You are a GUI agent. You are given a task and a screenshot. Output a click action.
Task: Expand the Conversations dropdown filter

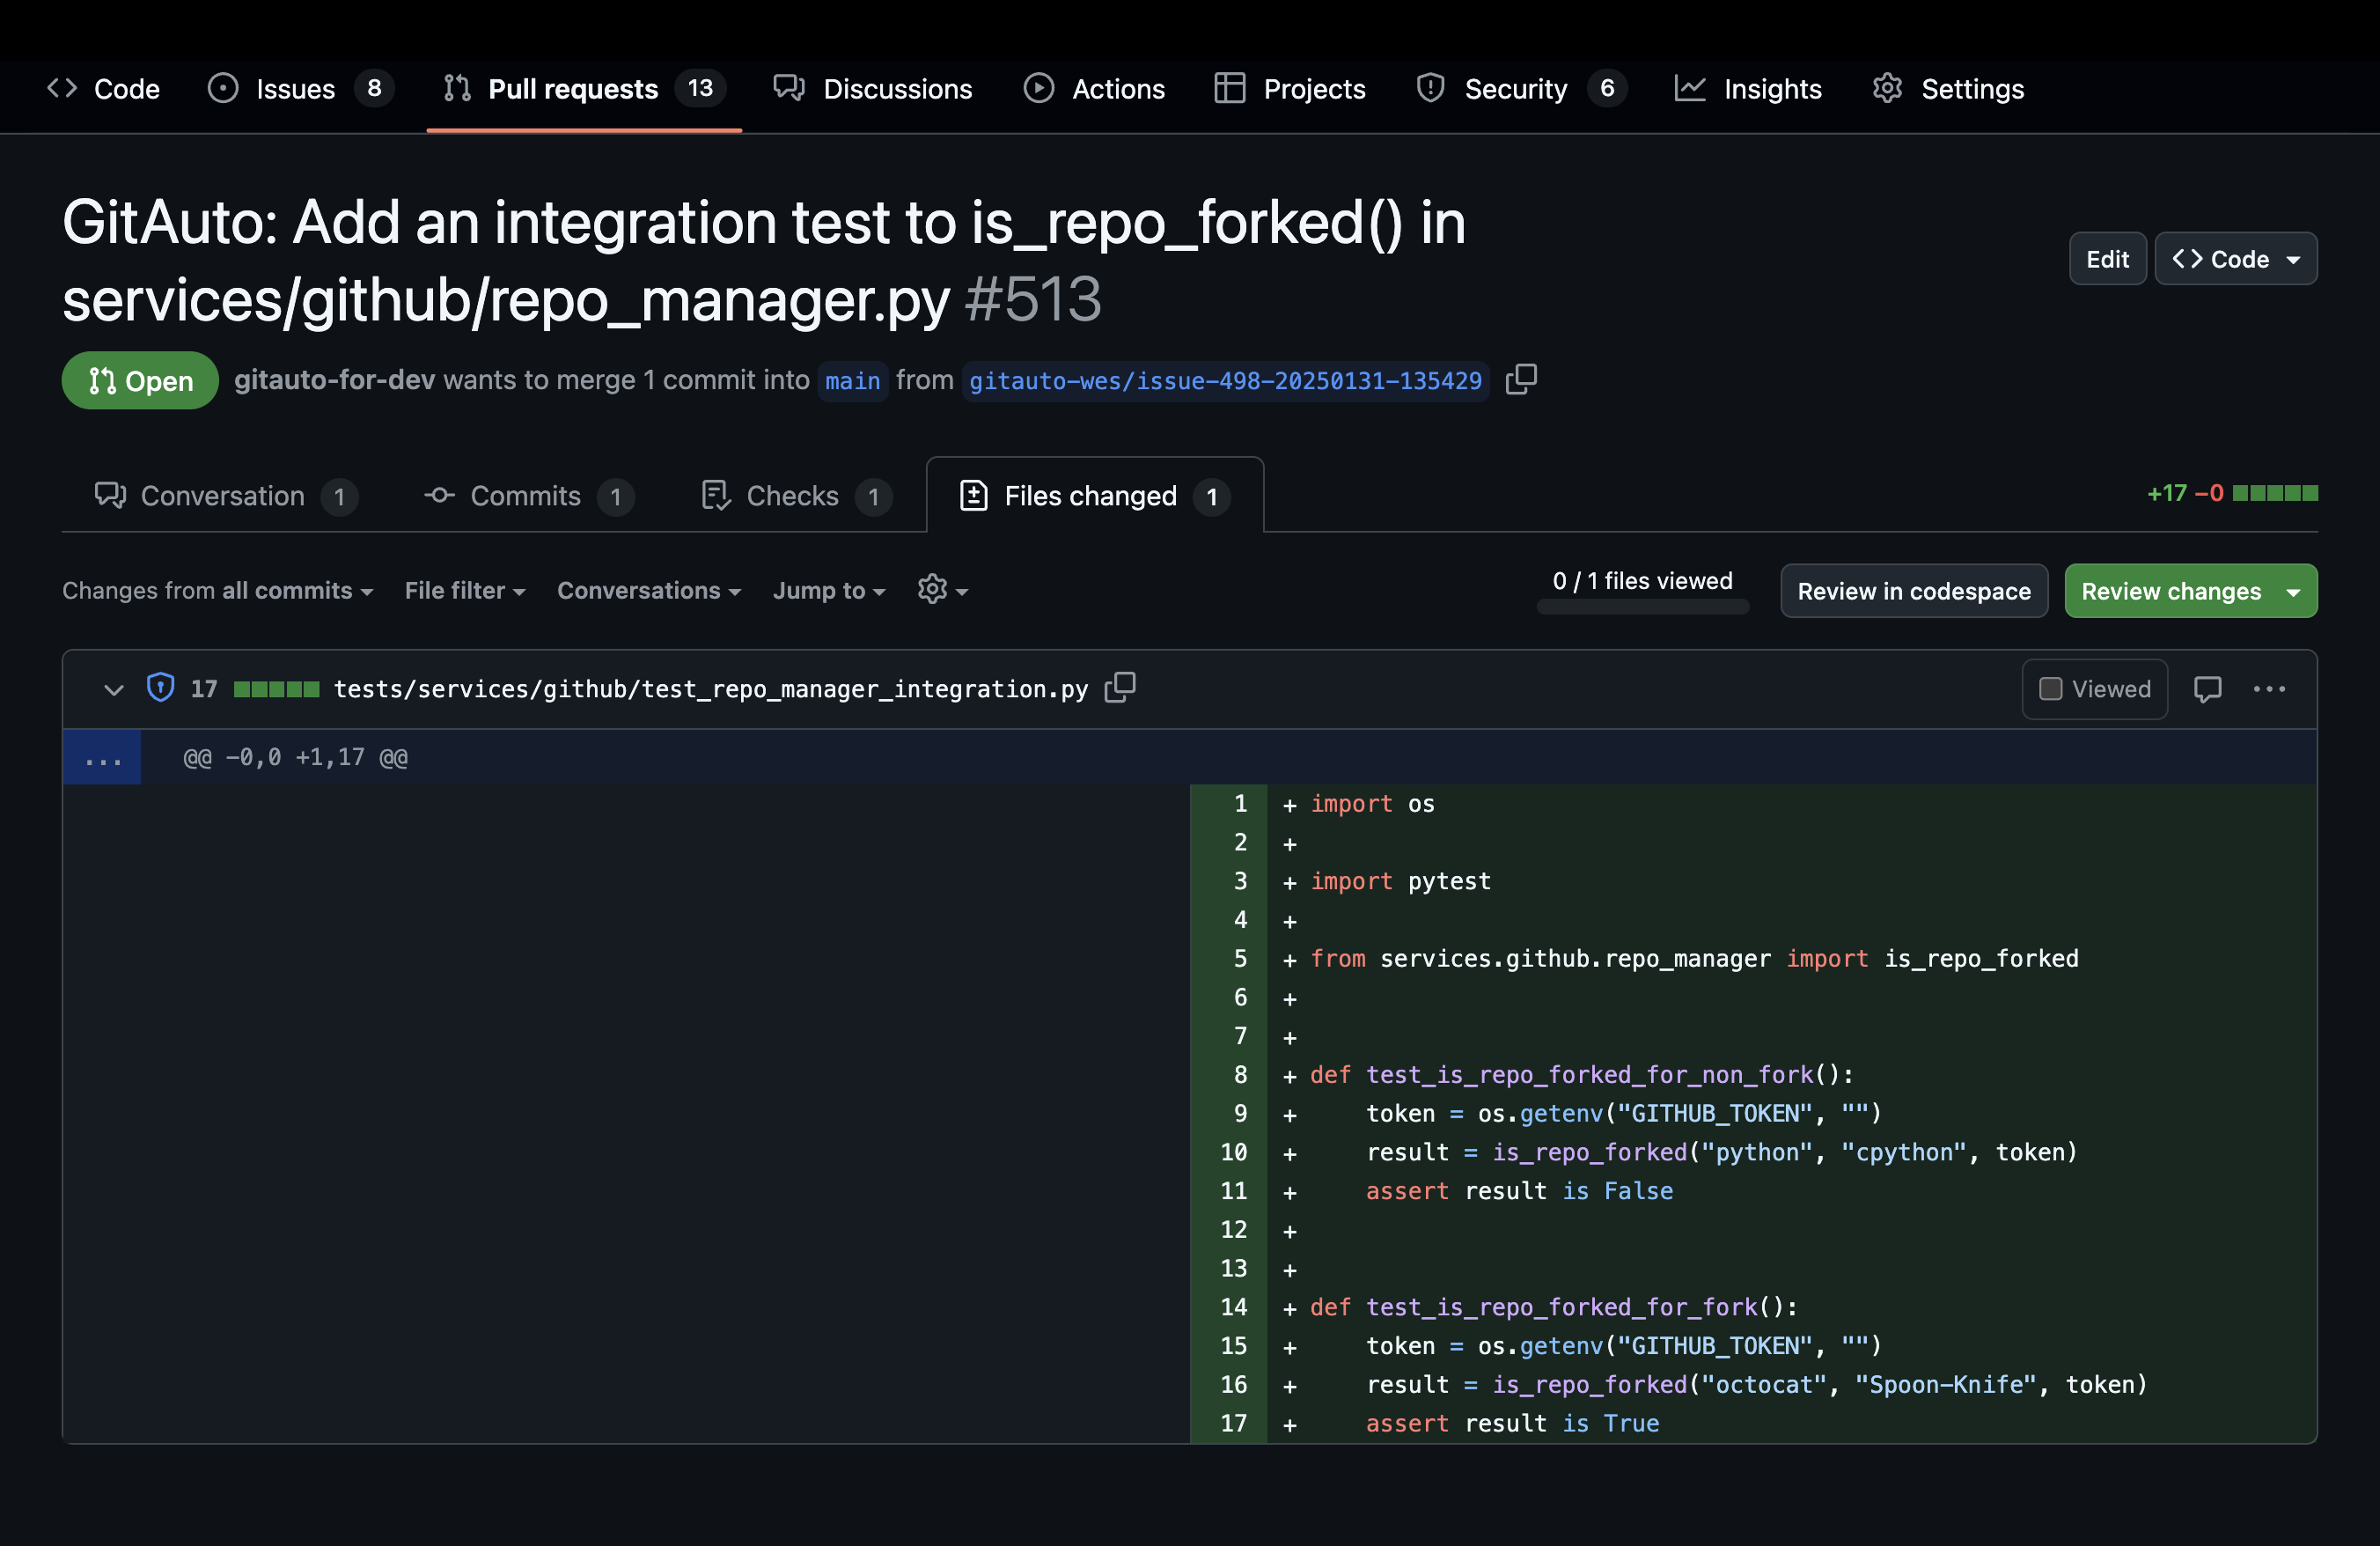(649, 590)
